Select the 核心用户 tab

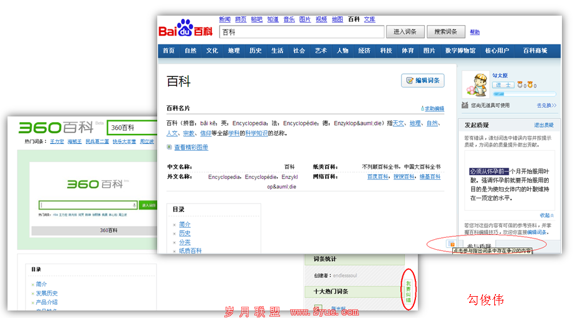click(x=497, y=51)
